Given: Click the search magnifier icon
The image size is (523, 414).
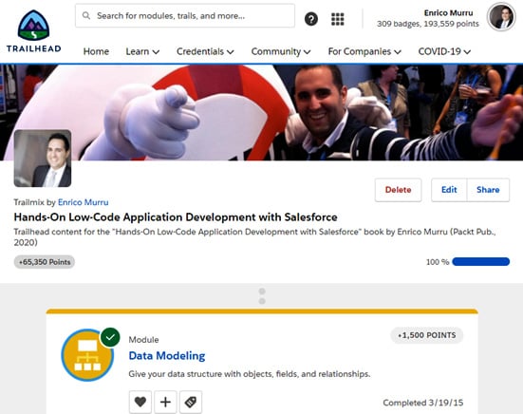Looking at the screenshot, I should [86, 16].
